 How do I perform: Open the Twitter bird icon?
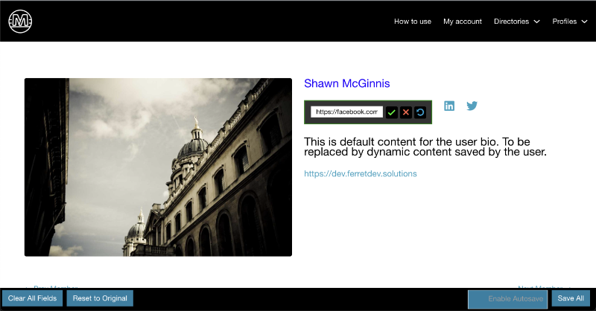coord(472,106)
